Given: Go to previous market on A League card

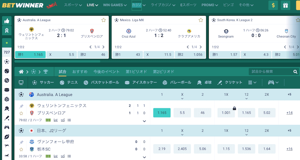Looking at the screenshot, I should tap(90, 47).
